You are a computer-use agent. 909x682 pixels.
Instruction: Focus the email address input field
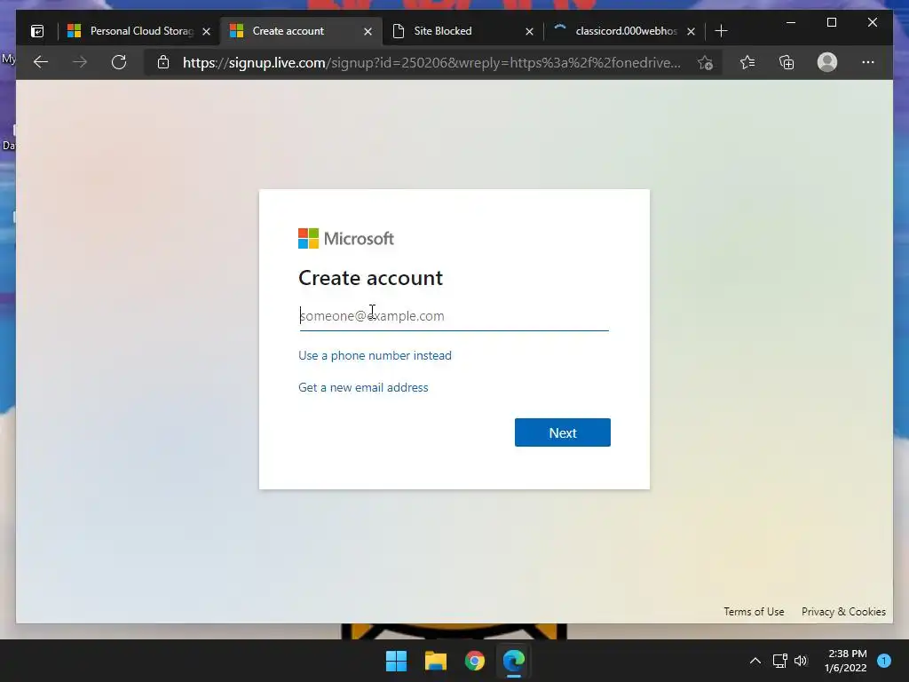[454, 316]
